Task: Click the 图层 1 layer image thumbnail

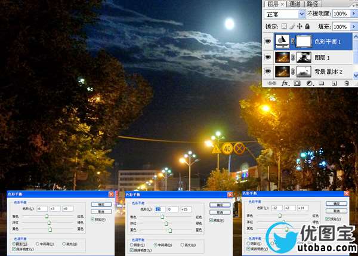Action: coord(282,57)
